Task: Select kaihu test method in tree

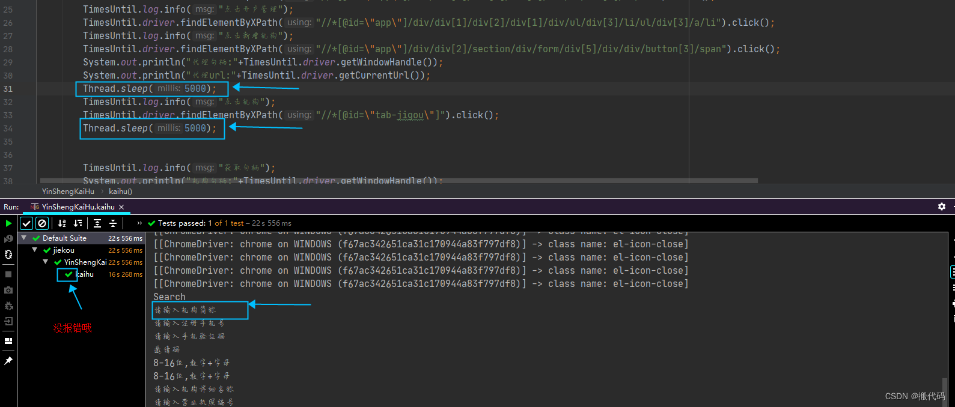Action: [x=84, y=274]
